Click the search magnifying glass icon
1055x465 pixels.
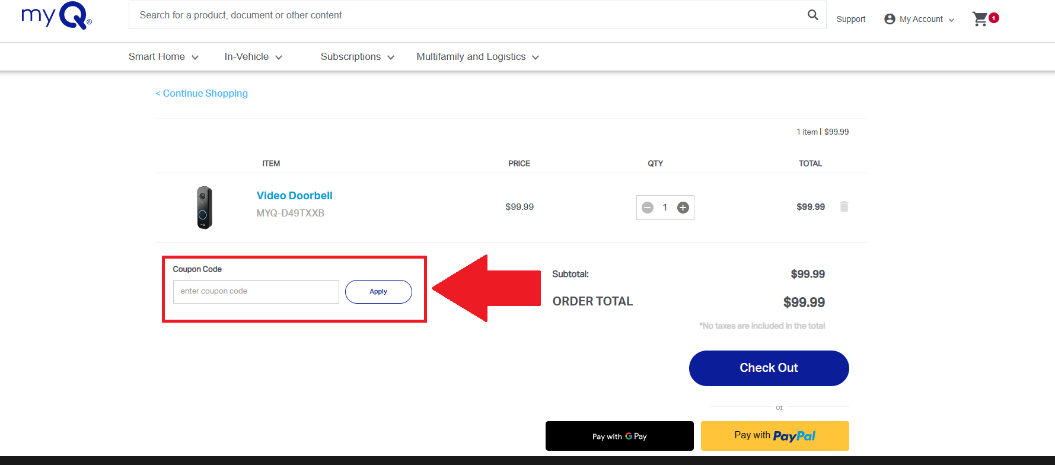pyautogui.click(x=812, y=15)
